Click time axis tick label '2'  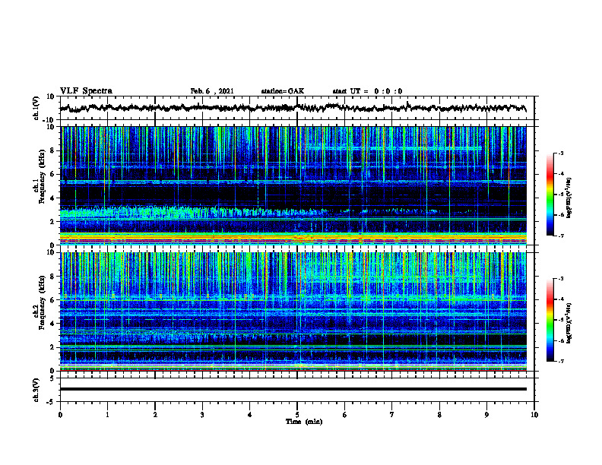155,415
